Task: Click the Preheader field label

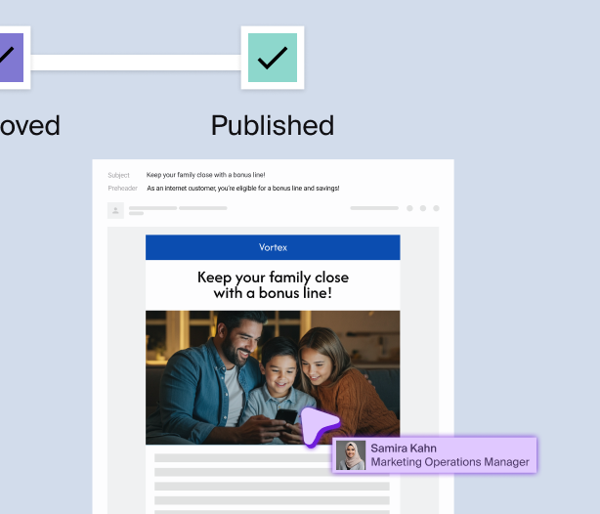Action: [x=122, y=189]
